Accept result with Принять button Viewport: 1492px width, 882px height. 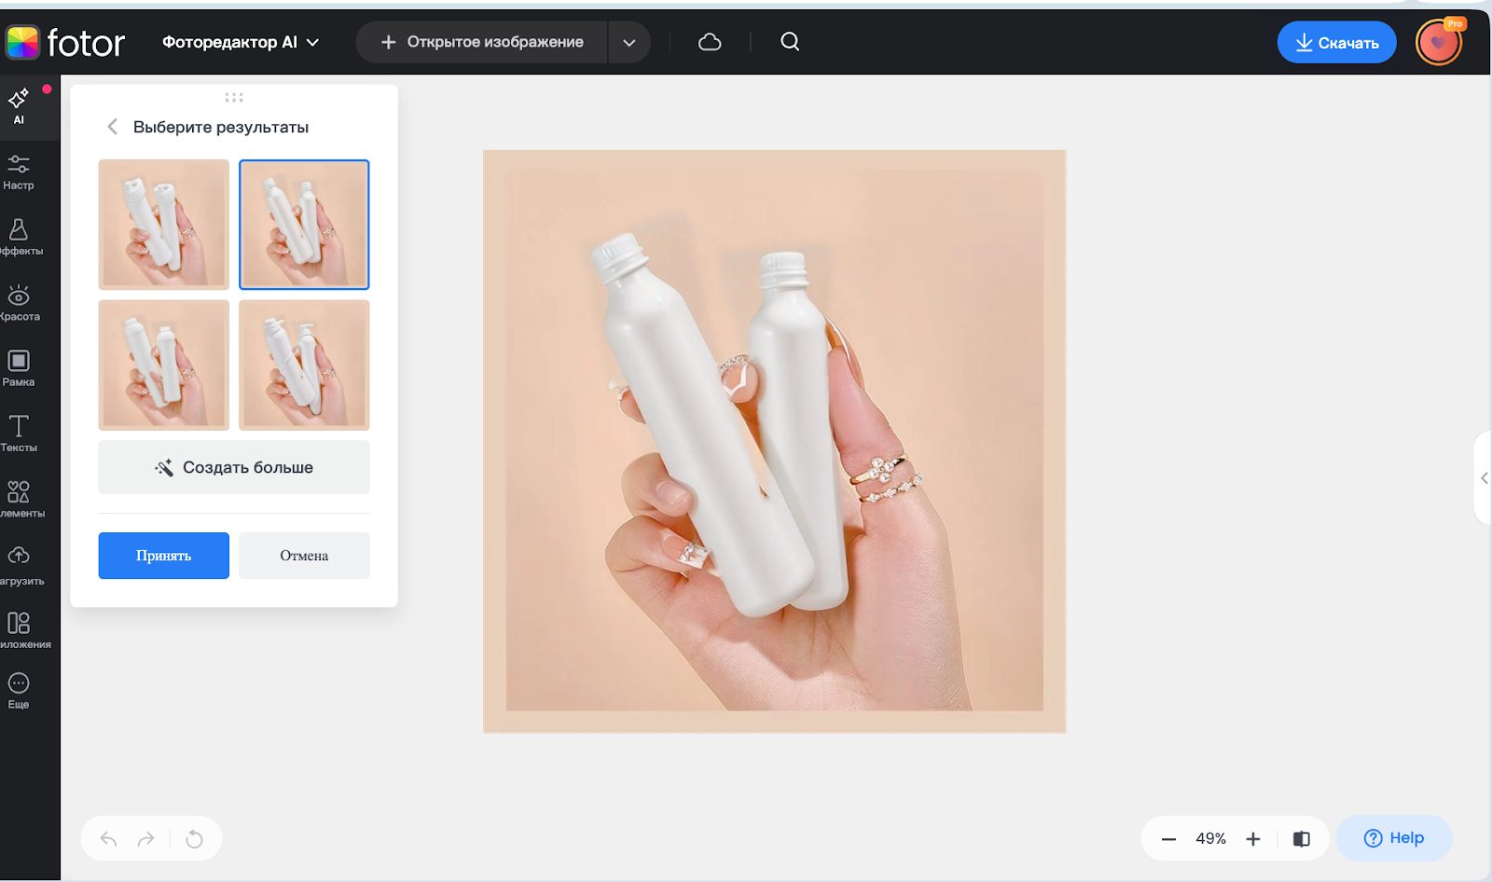(x=164, y=556)
